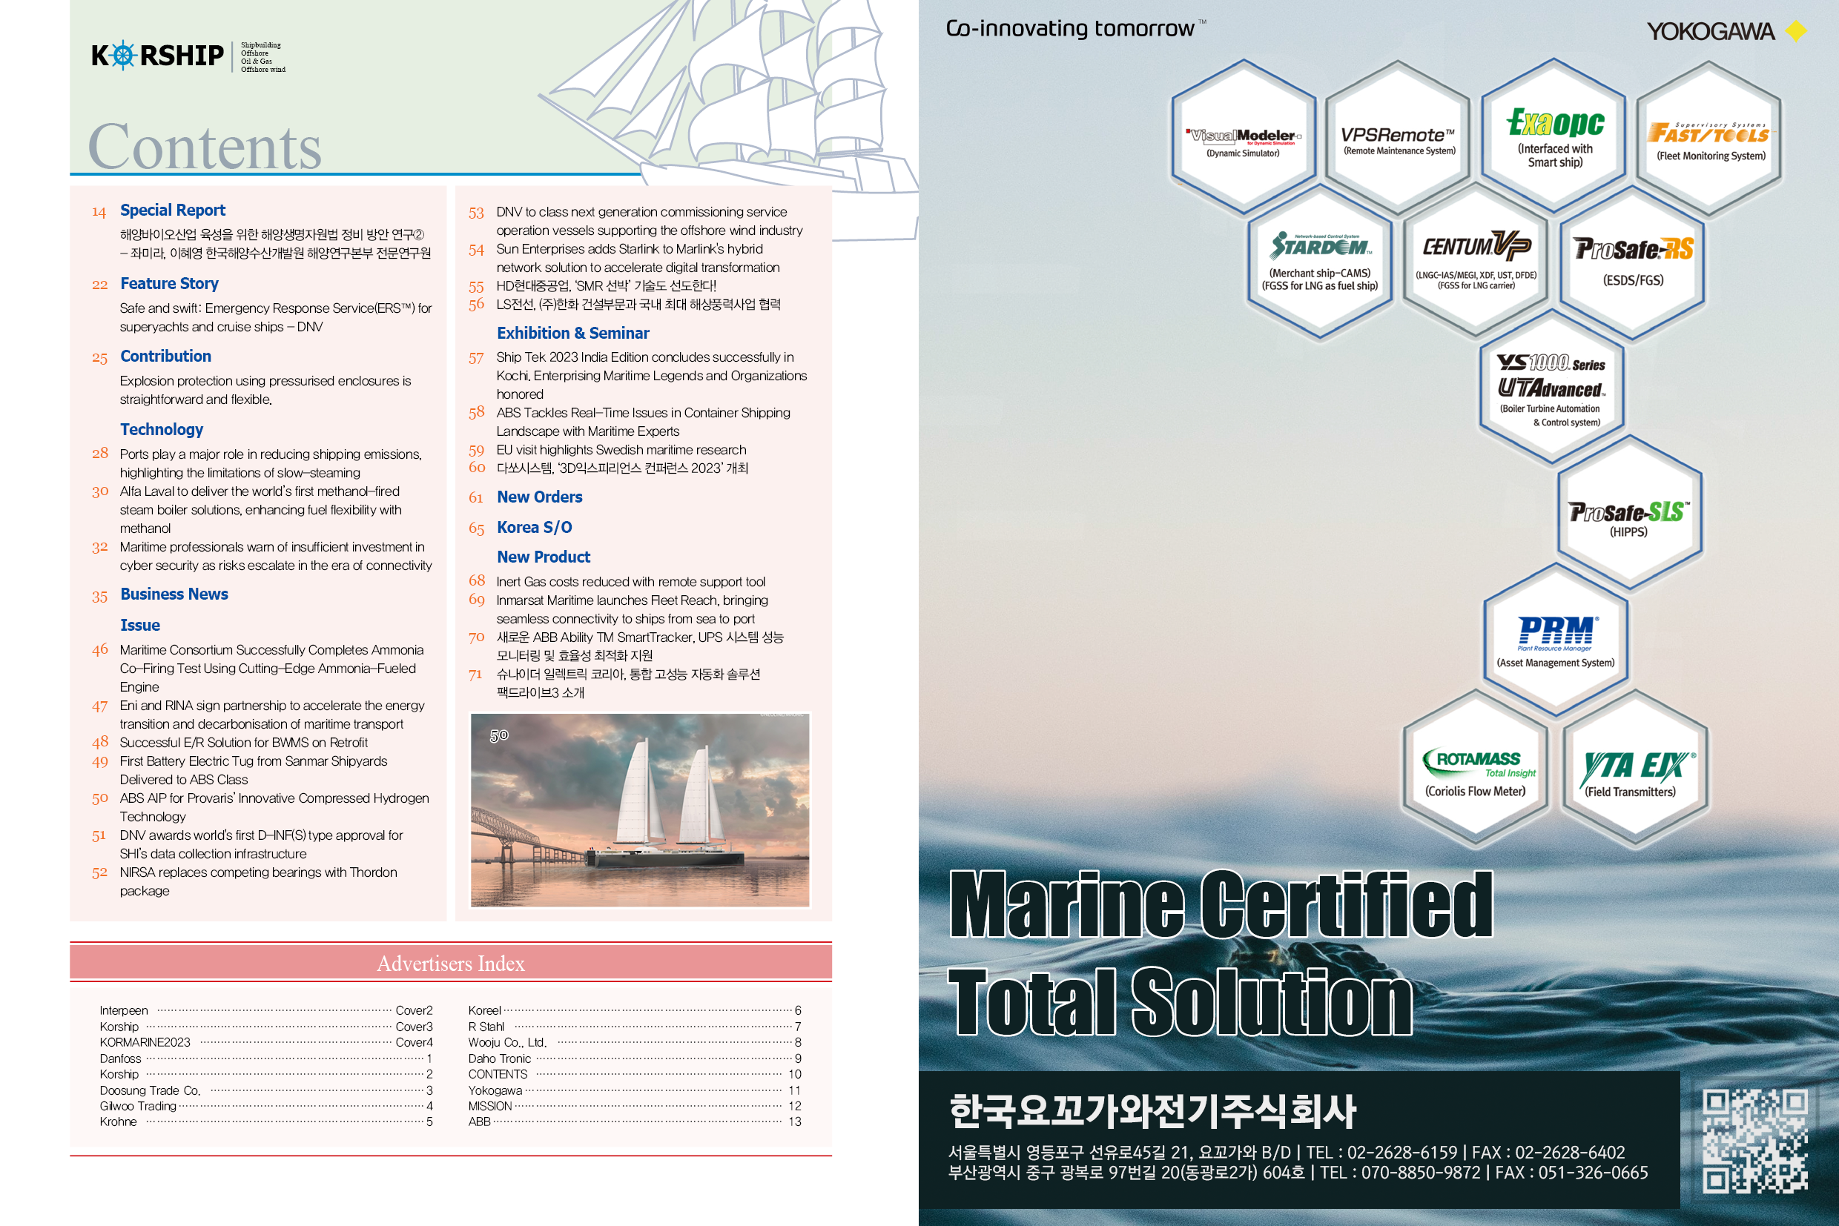Click the Doosung Trade Co. index row

point(266,1091)
